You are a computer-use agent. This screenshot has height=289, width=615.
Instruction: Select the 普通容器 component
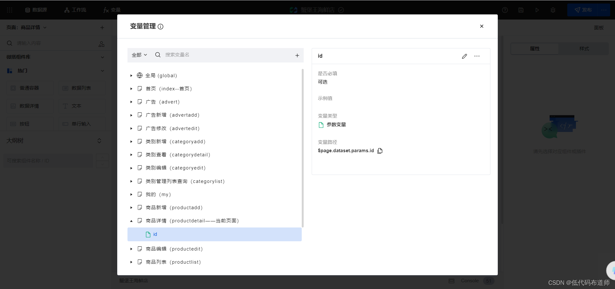(30, 88)
